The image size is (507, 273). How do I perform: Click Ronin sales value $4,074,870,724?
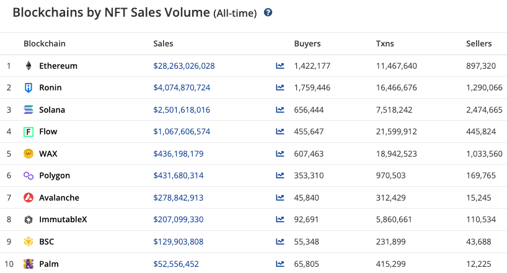point(182,88)
